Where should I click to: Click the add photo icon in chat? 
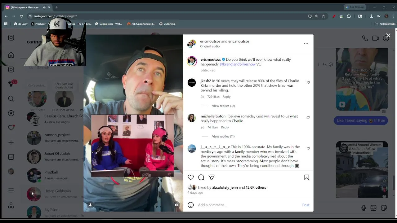click(x=373, y=208)
